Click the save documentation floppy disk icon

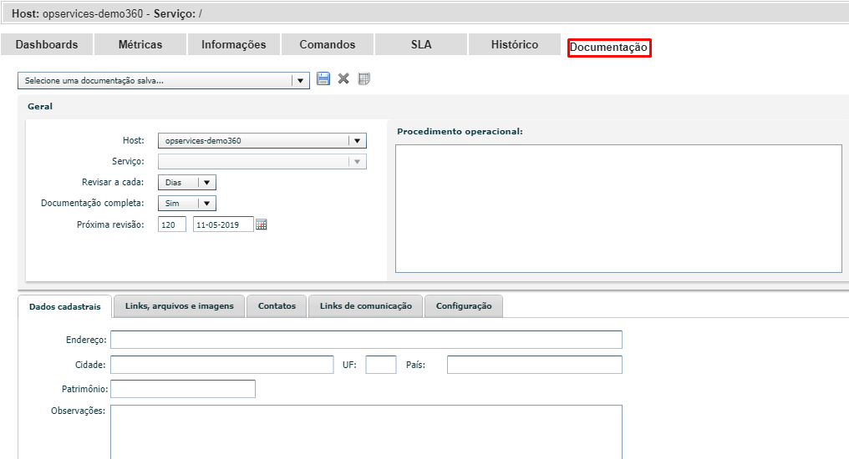tap(323, 78)
